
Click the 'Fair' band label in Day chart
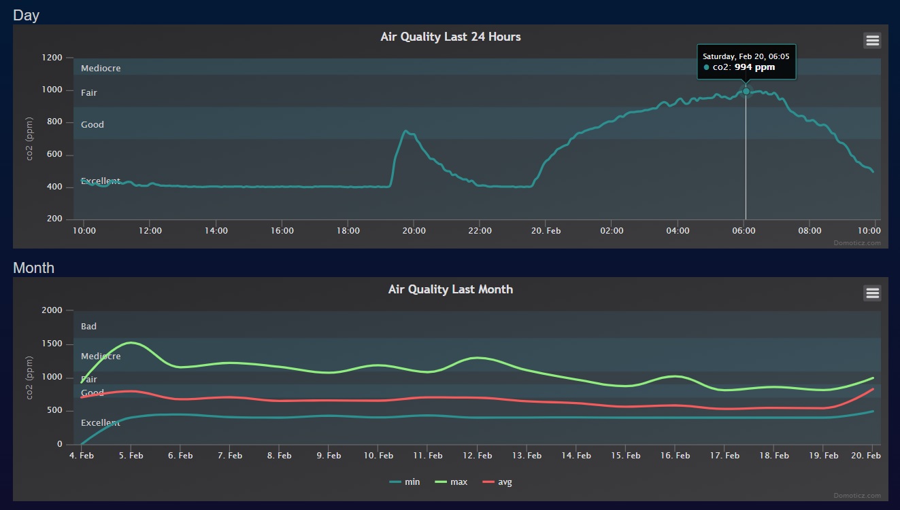tap(89, 92)
